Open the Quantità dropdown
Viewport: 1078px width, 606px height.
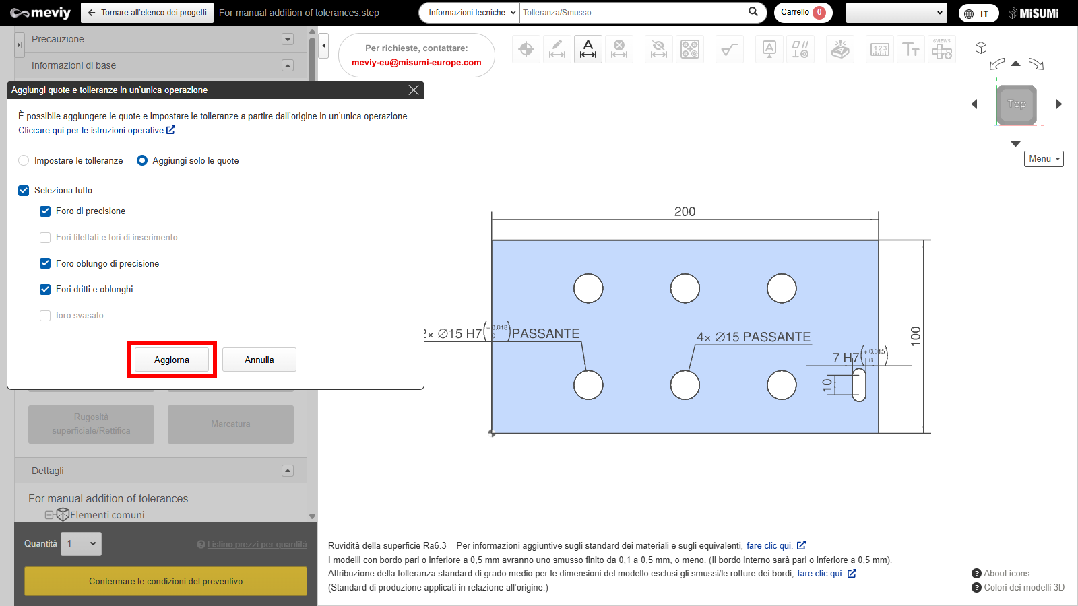[82, 544]
